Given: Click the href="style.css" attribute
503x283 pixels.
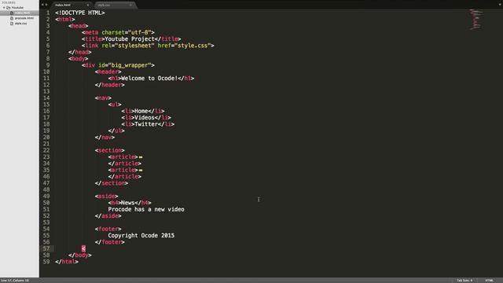Looking at the screenshot, I should pyautogui.click(x=184, y=46).
